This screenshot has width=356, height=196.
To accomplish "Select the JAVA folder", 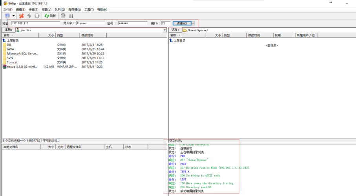I will (x=10, y=49).
